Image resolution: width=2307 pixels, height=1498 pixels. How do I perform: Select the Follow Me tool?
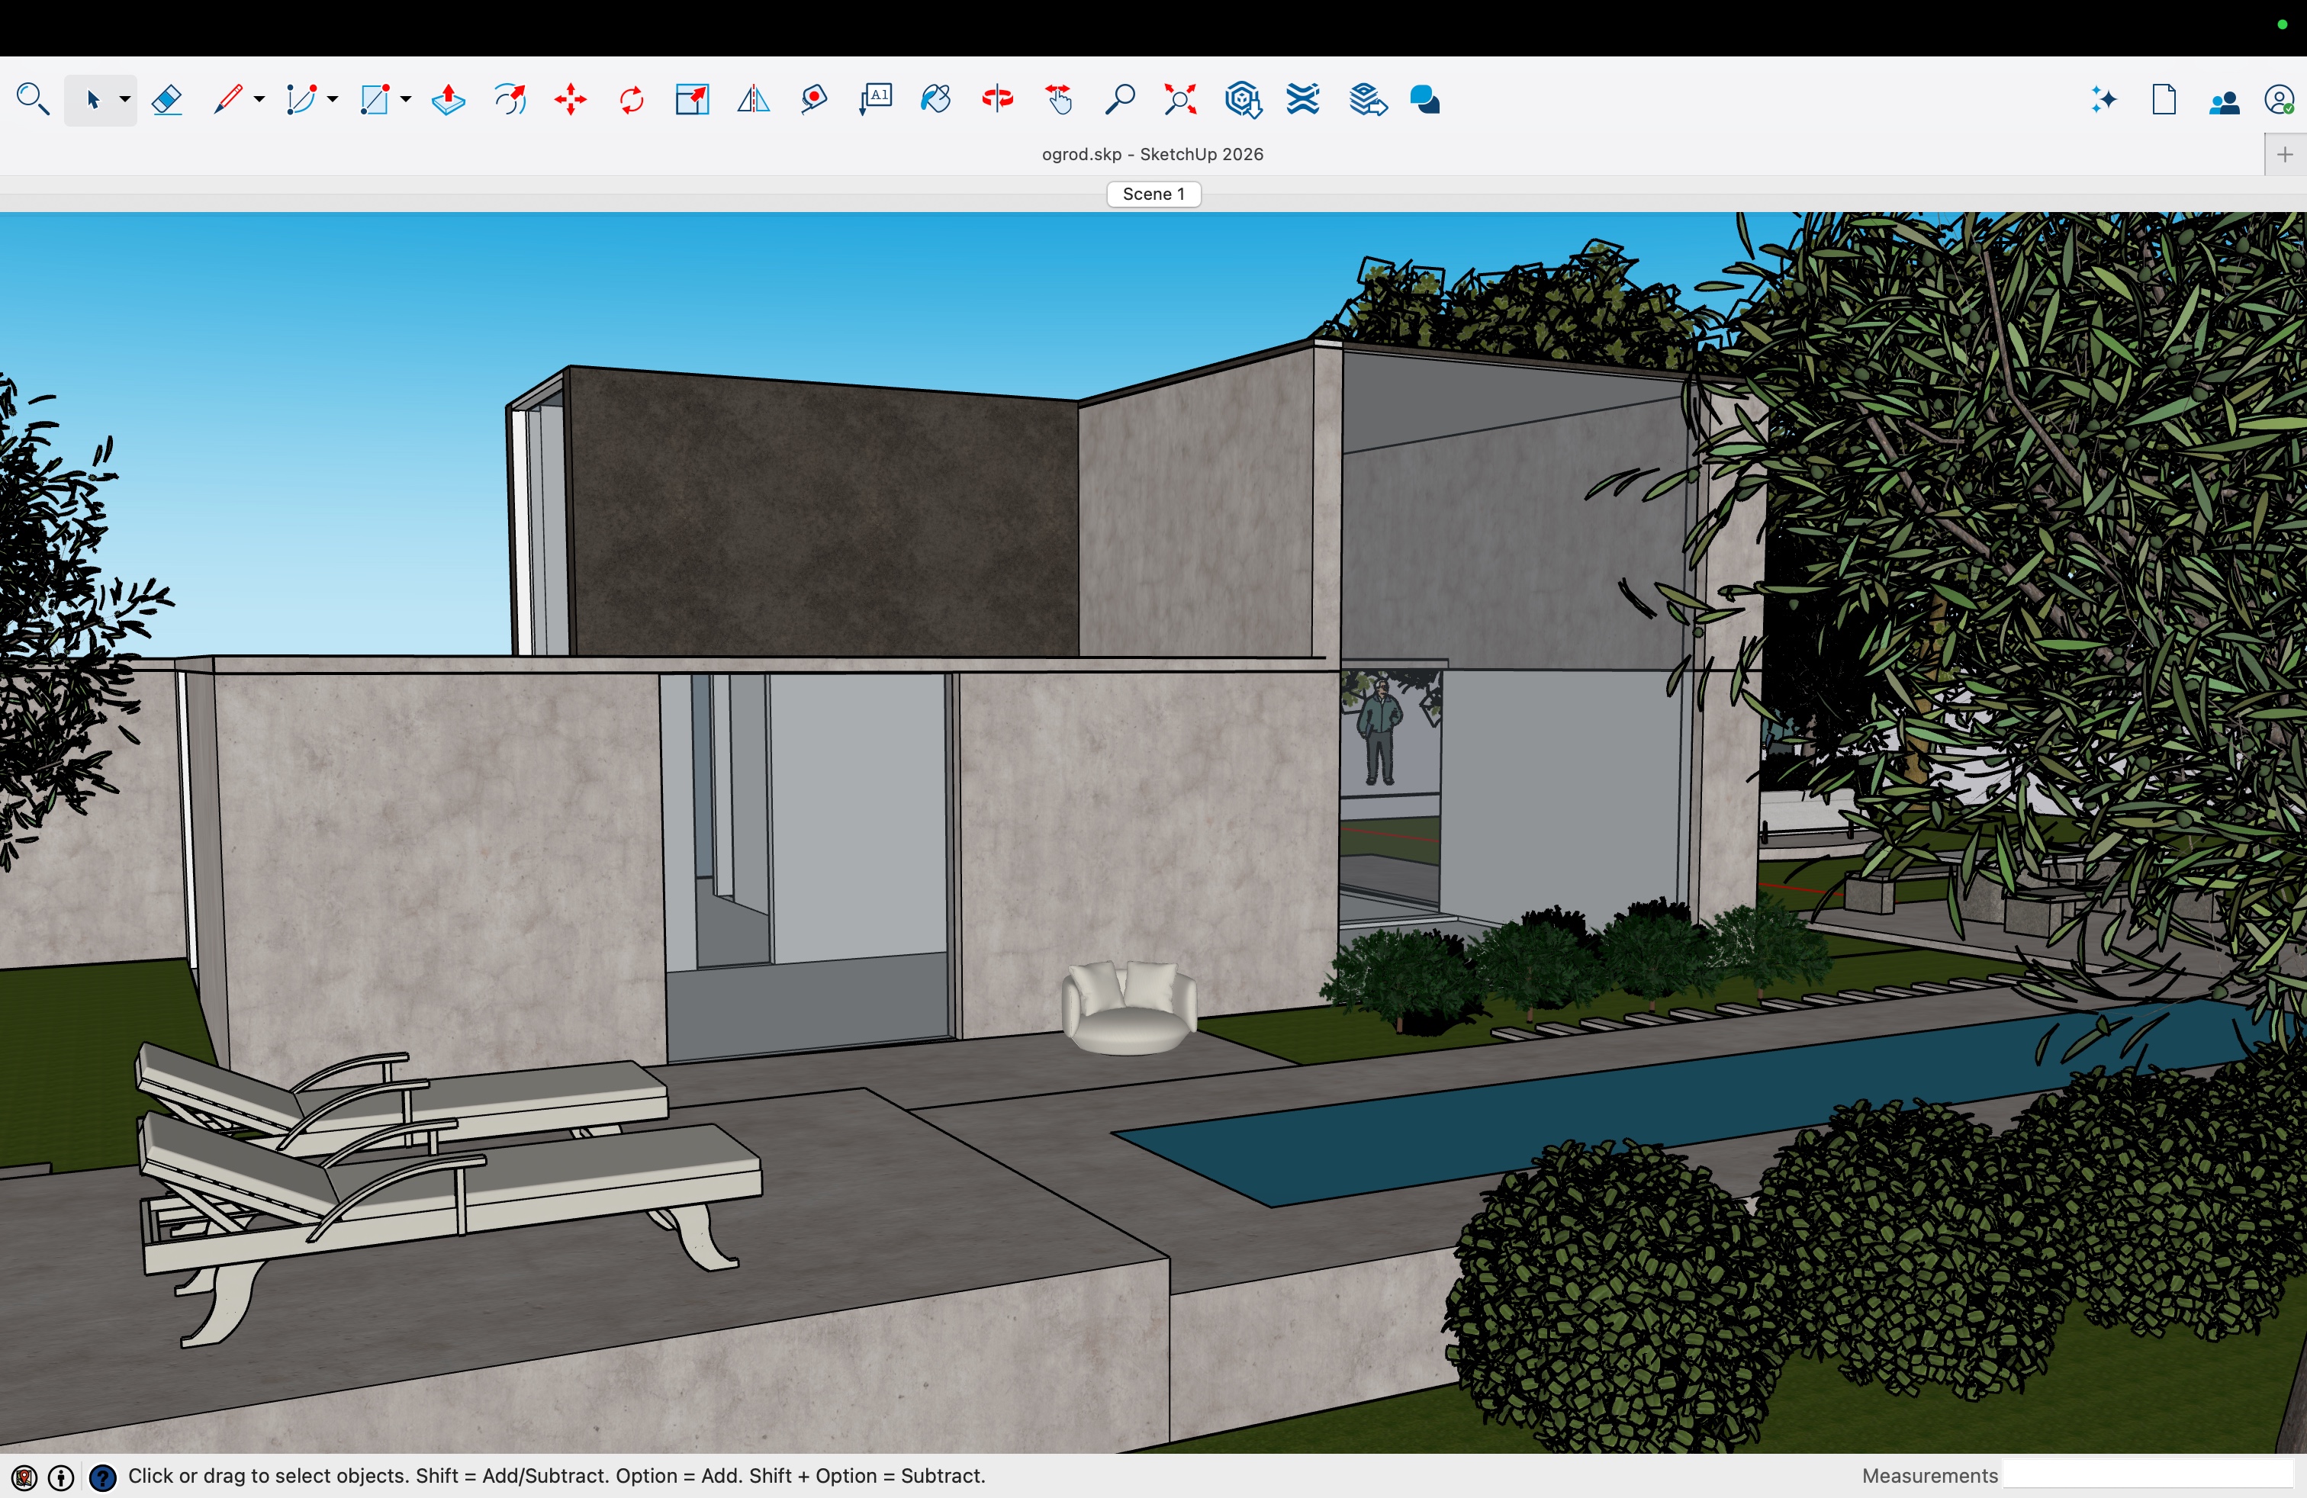510,100
